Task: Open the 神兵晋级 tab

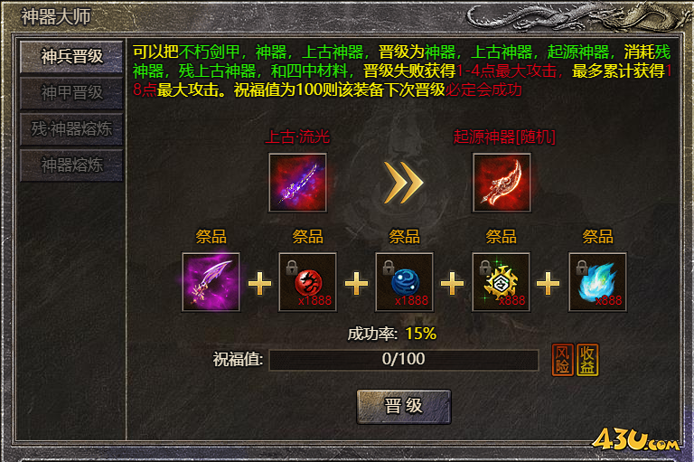Action: pos(71,57)
